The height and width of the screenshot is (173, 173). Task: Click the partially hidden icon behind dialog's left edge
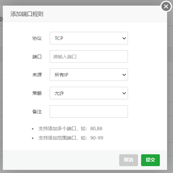coord(2,19)
